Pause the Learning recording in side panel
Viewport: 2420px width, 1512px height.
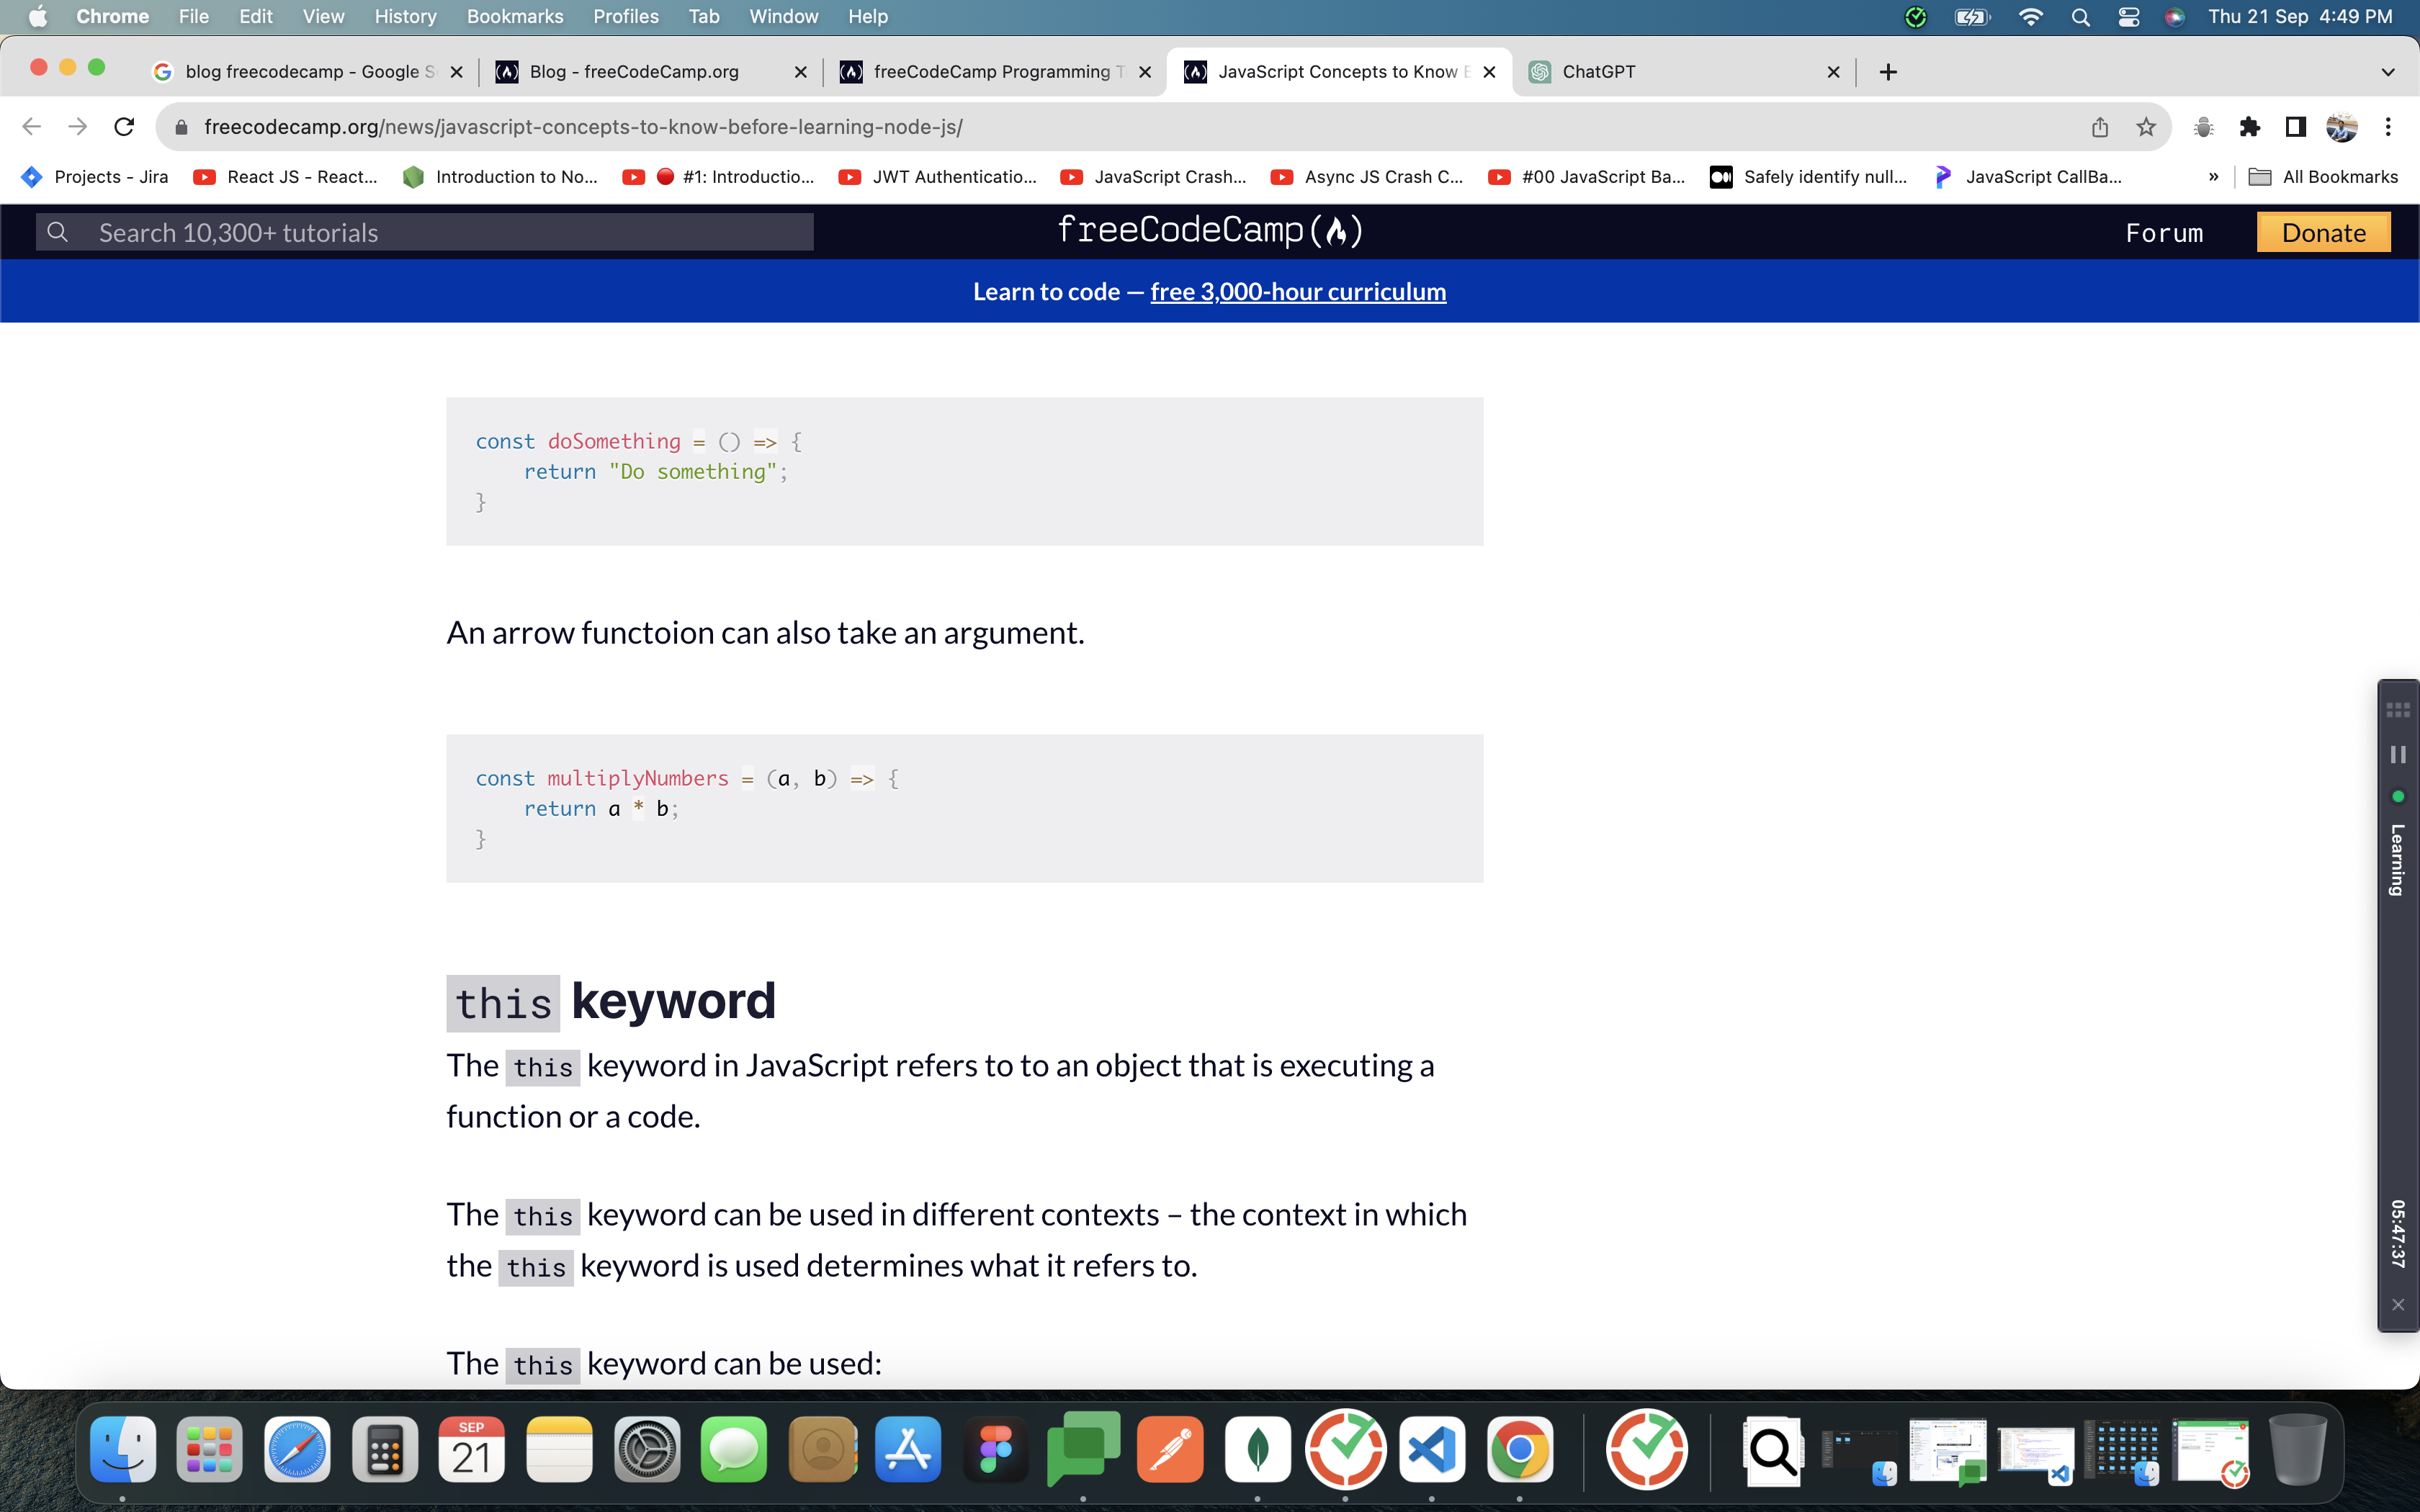2398,754
